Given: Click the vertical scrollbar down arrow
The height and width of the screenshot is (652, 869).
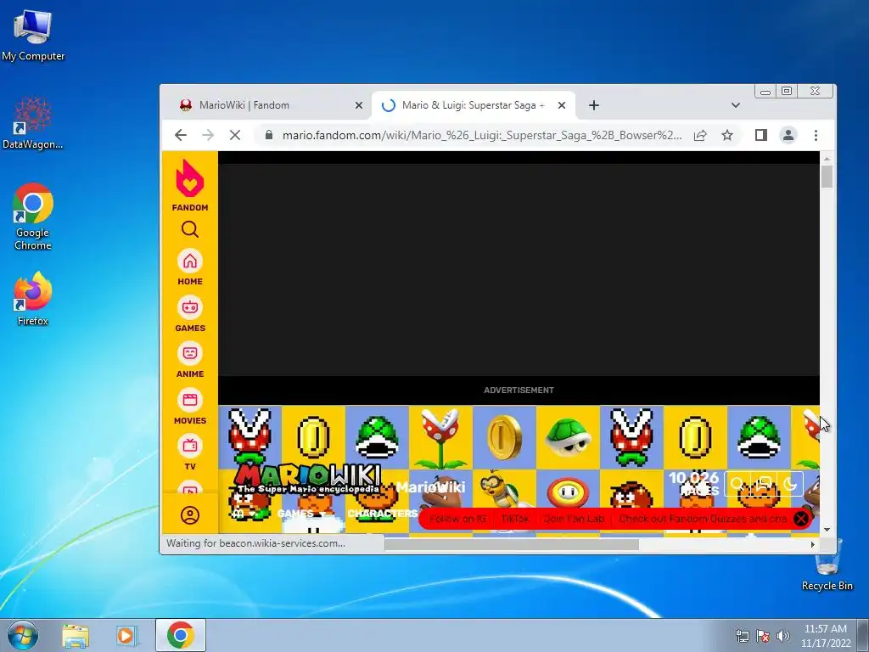Looking at the screenshot, I should click(827, 530).
